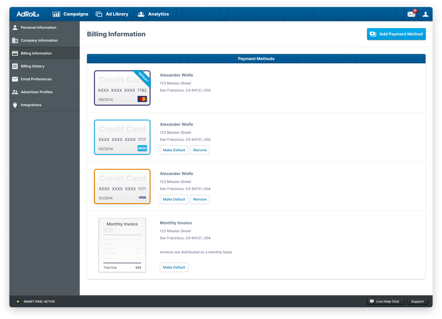
Task: Make the Visa card ending 1111 default
Action: tap(174, 199)
